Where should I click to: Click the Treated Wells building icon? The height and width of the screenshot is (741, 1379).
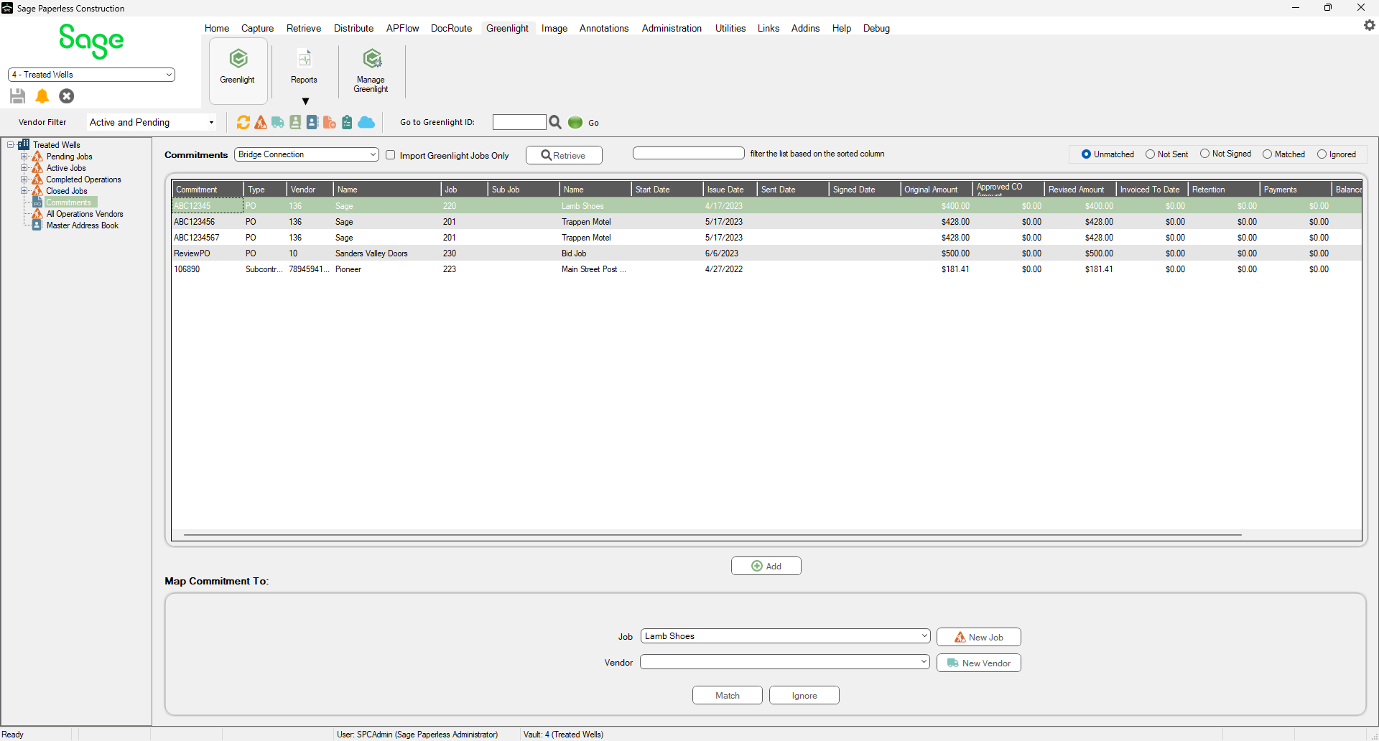coord(24,144)
